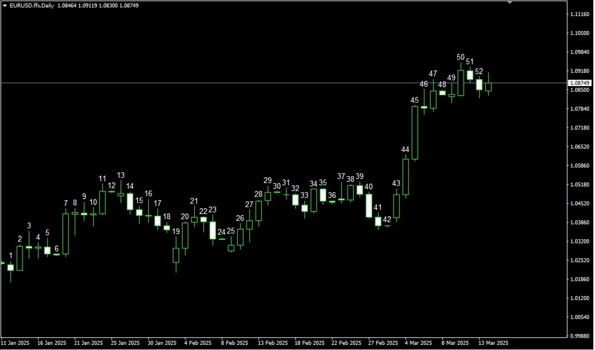The height and width of the screenshot is (350, 595).
Task: Click the 1.09180 price axis label
Action: [x=580, y=71]
